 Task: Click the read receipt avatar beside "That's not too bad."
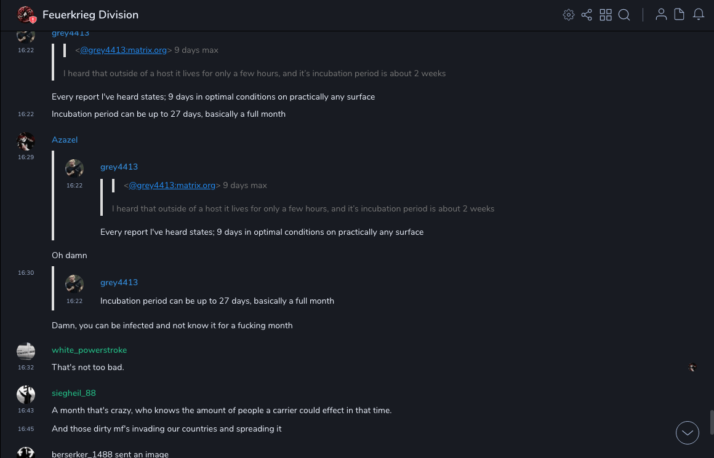pyautogui.click(x=692, y=368)
